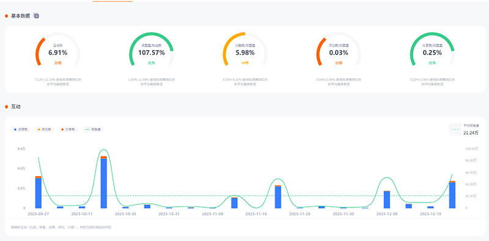
Task: Click the bar above 2023-09-27
Action: pyautogui.click(x=39, y=192)
